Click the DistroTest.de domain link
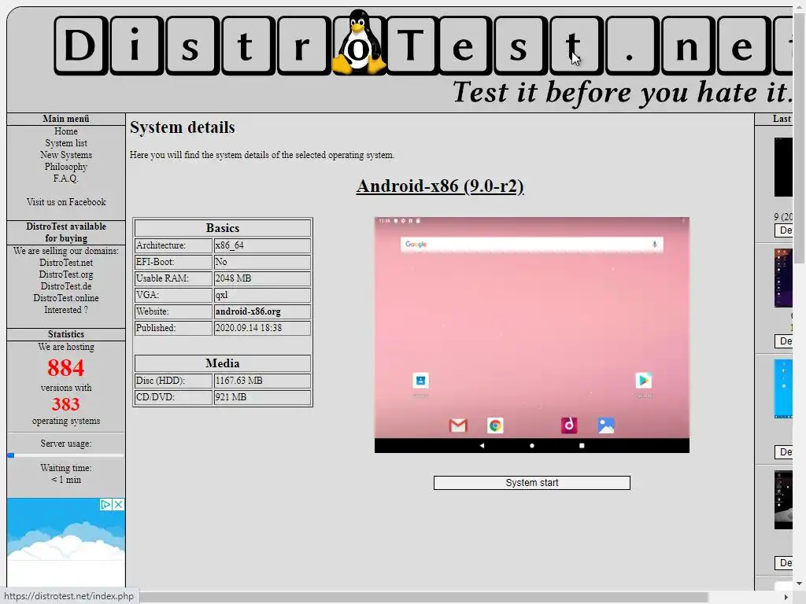Viewport: 806px width, 604px height. click(x=66, y=286)
